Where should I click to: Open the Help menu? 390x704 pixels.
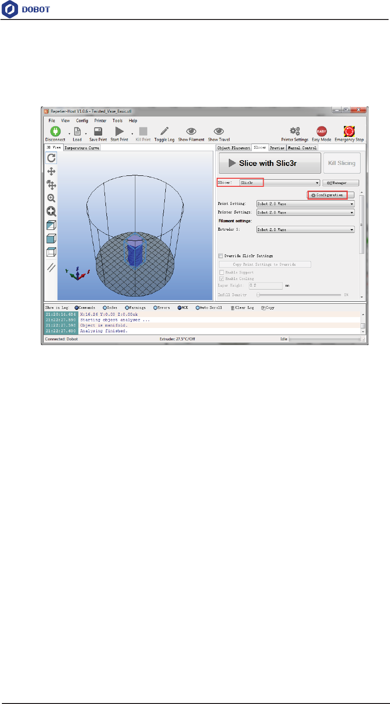click(x=133, y=121)
